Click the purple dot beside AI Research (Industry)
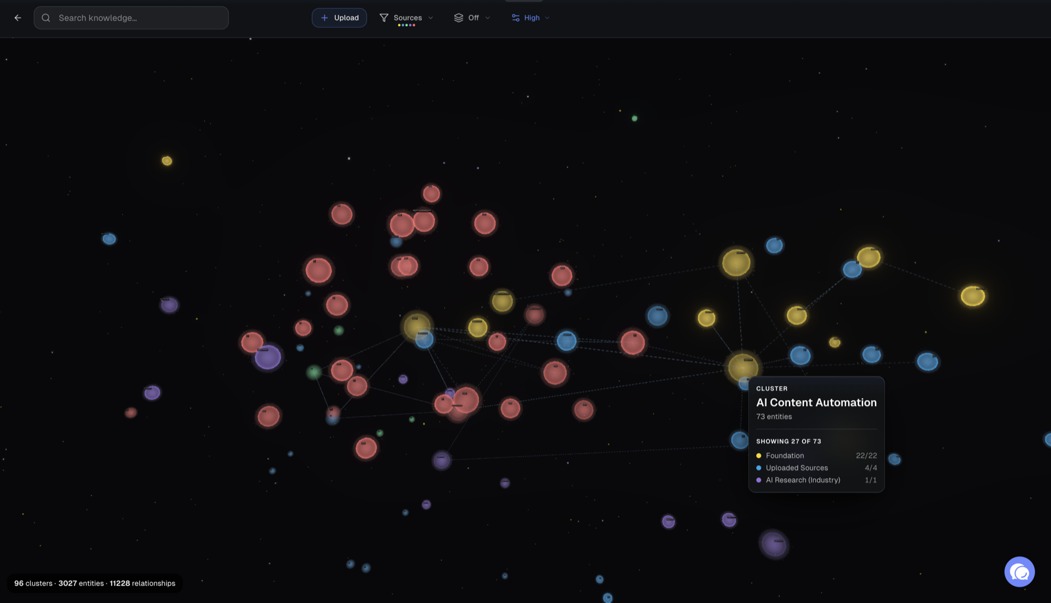 (759, 480)
